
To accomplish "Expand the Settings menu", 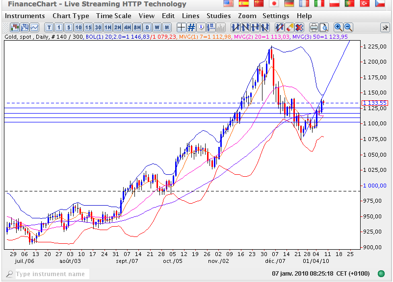I will click(276, 16).
